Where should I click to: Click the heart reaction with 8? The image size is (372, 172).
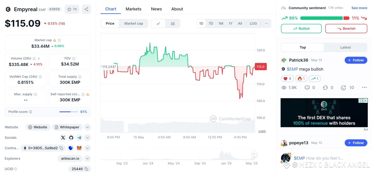(287, 79)
